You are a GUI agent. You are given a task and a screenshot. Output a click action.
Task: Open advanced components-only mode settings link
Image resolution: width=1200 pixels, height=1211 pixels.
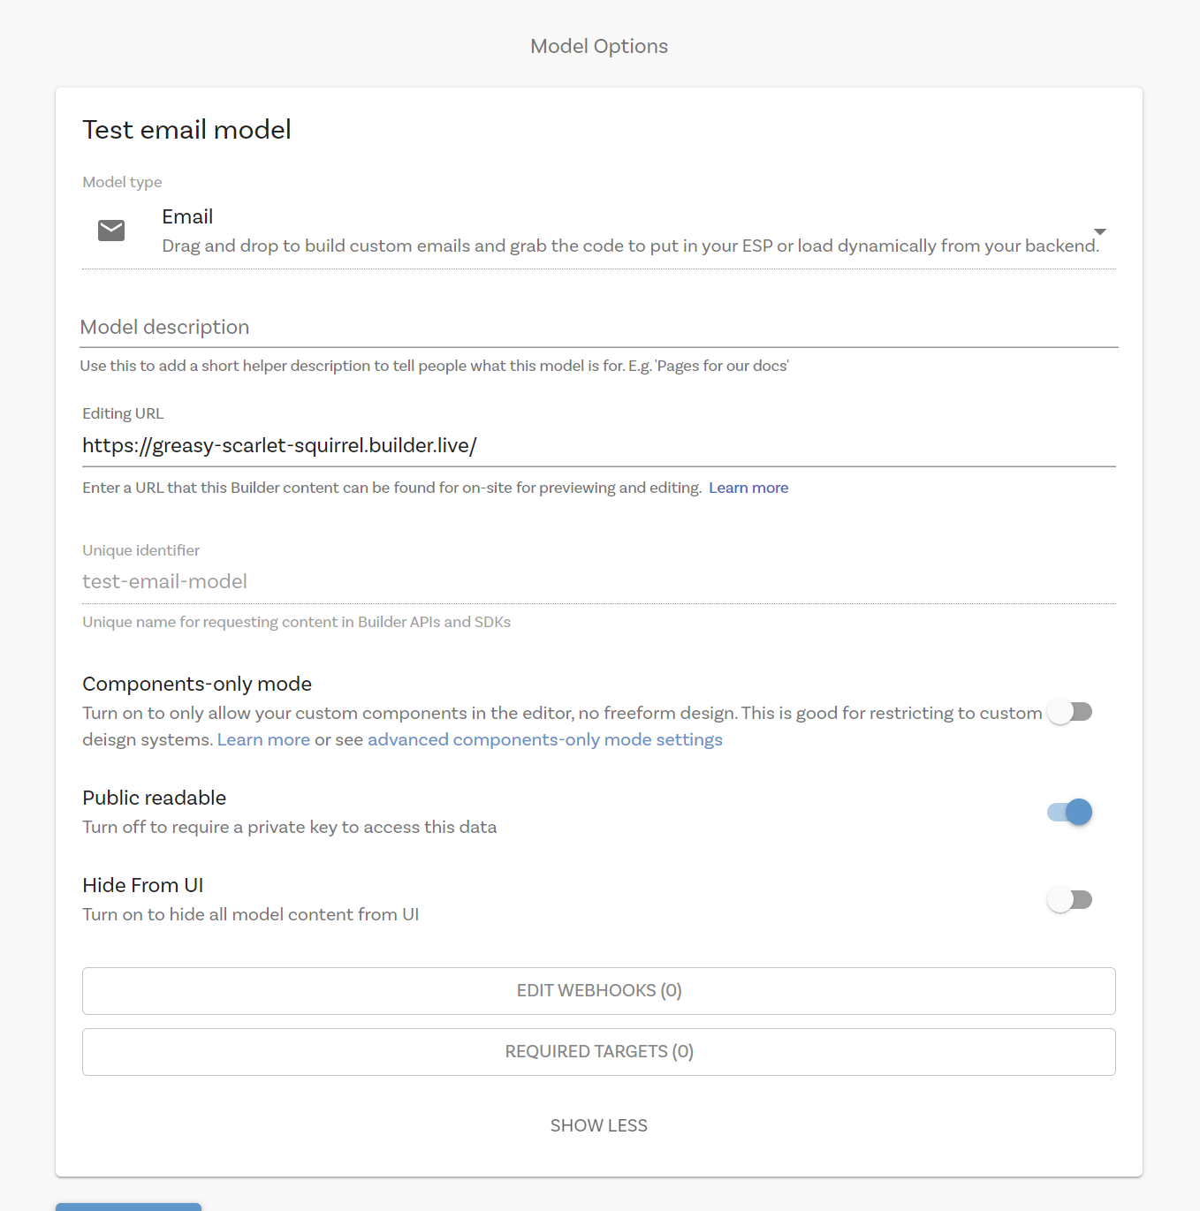coord(544,740)
